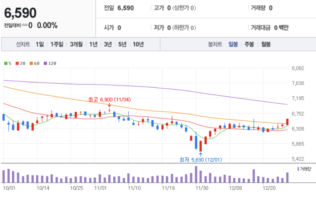Click the 5,422 price axis label
The width and height of the screenshot is (316, 199).
click(x=298, y=159)
